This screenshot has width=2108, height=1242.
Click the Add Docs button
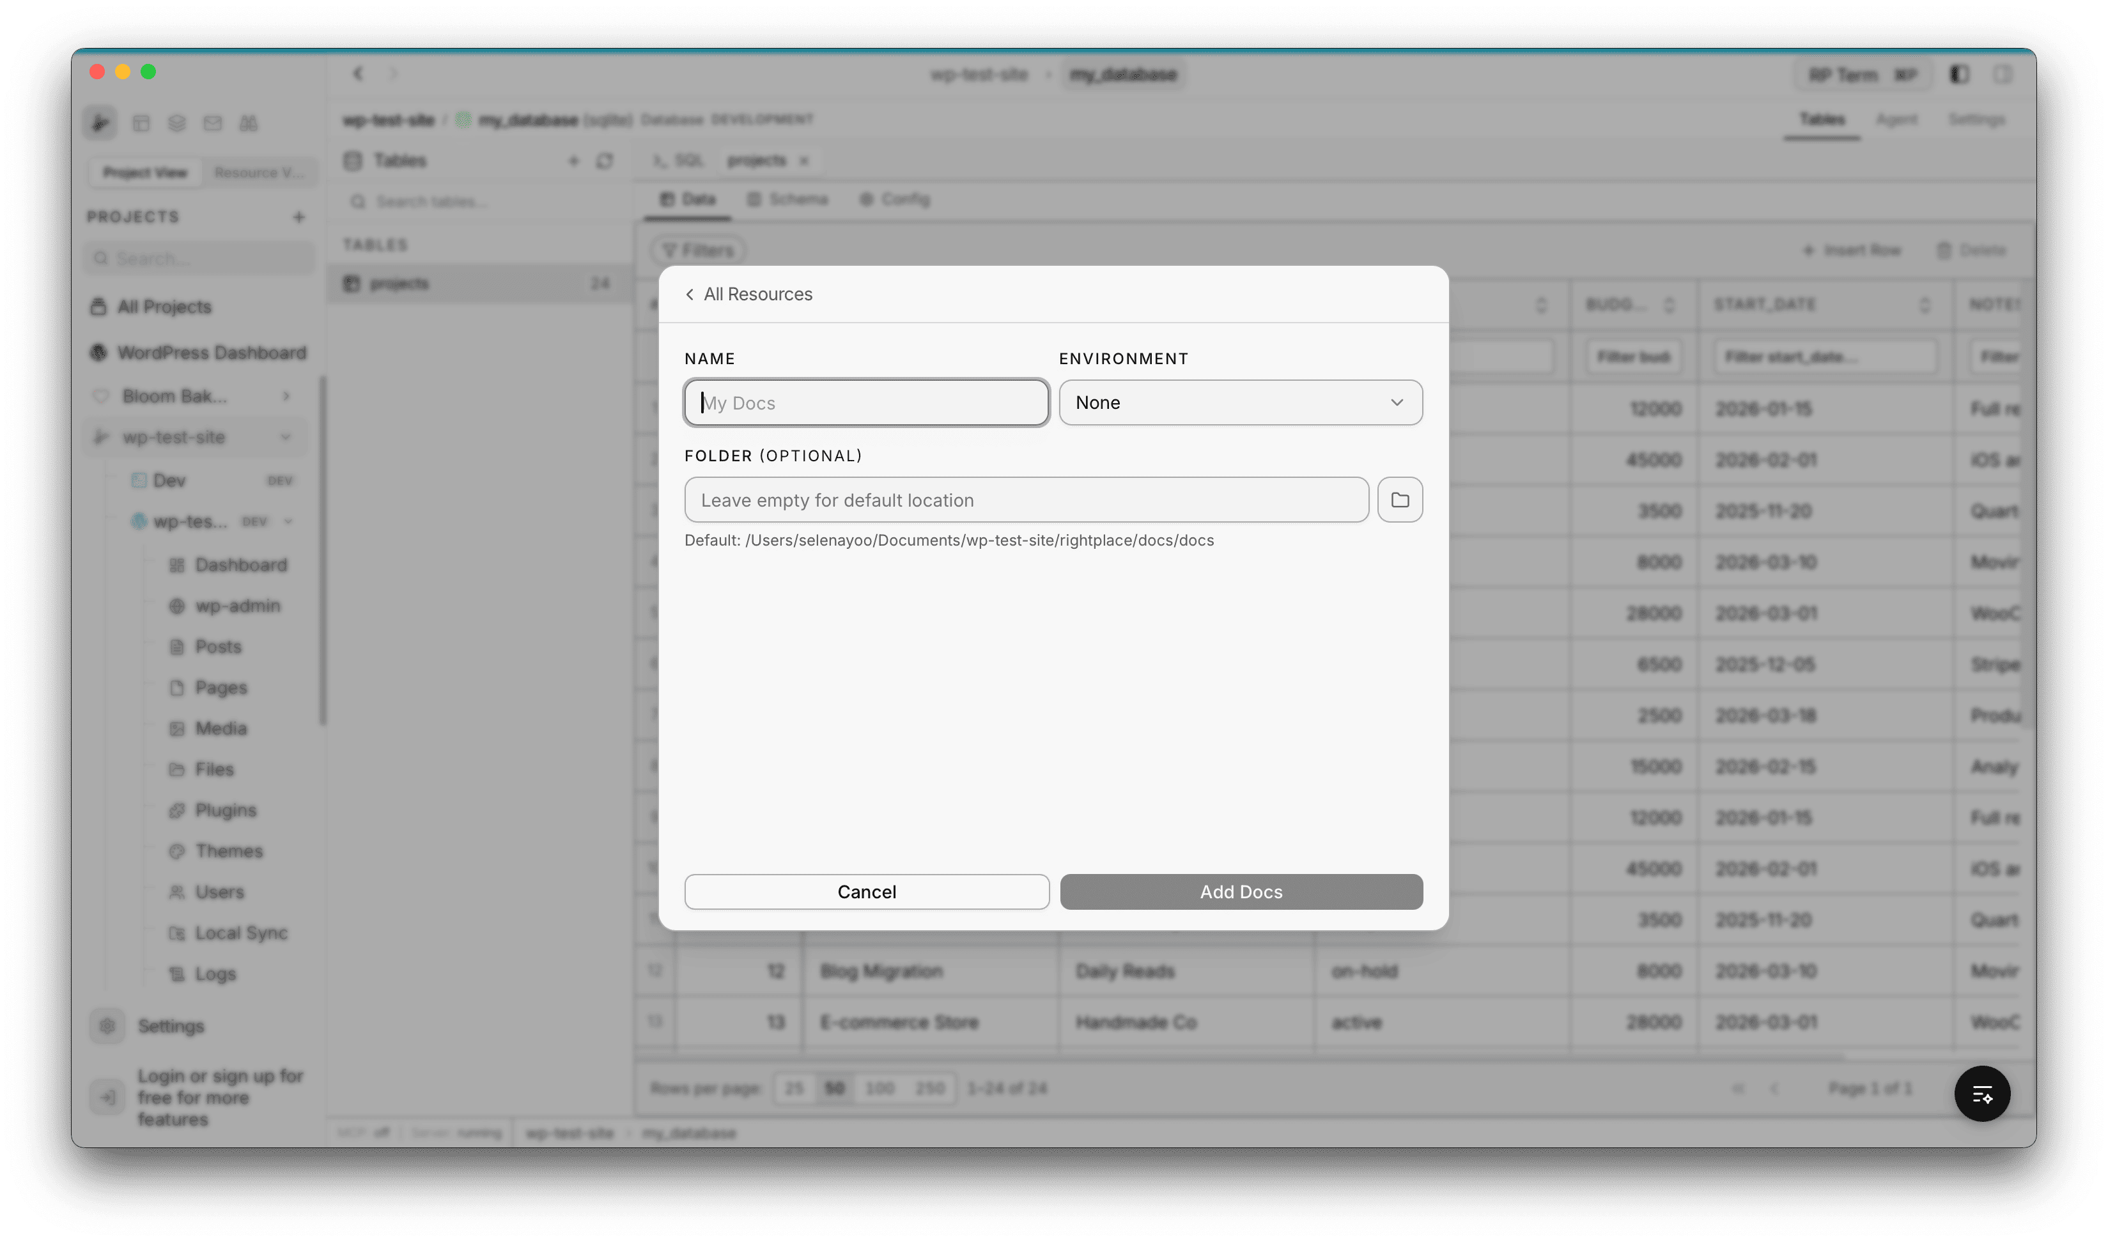[x=1240, y=891]
